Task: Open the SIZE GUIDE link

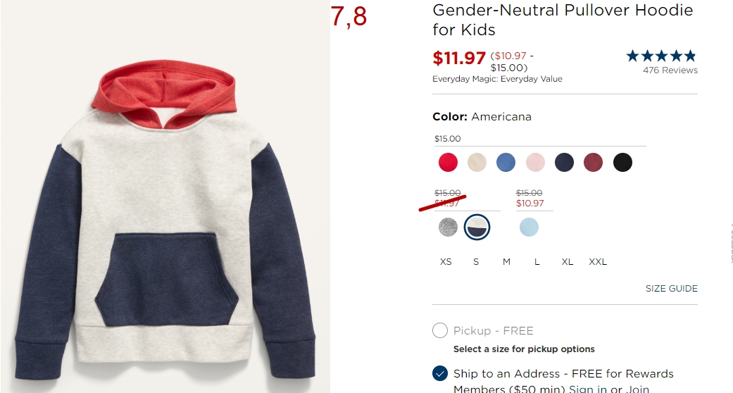Action: click(x=671, y=289)
